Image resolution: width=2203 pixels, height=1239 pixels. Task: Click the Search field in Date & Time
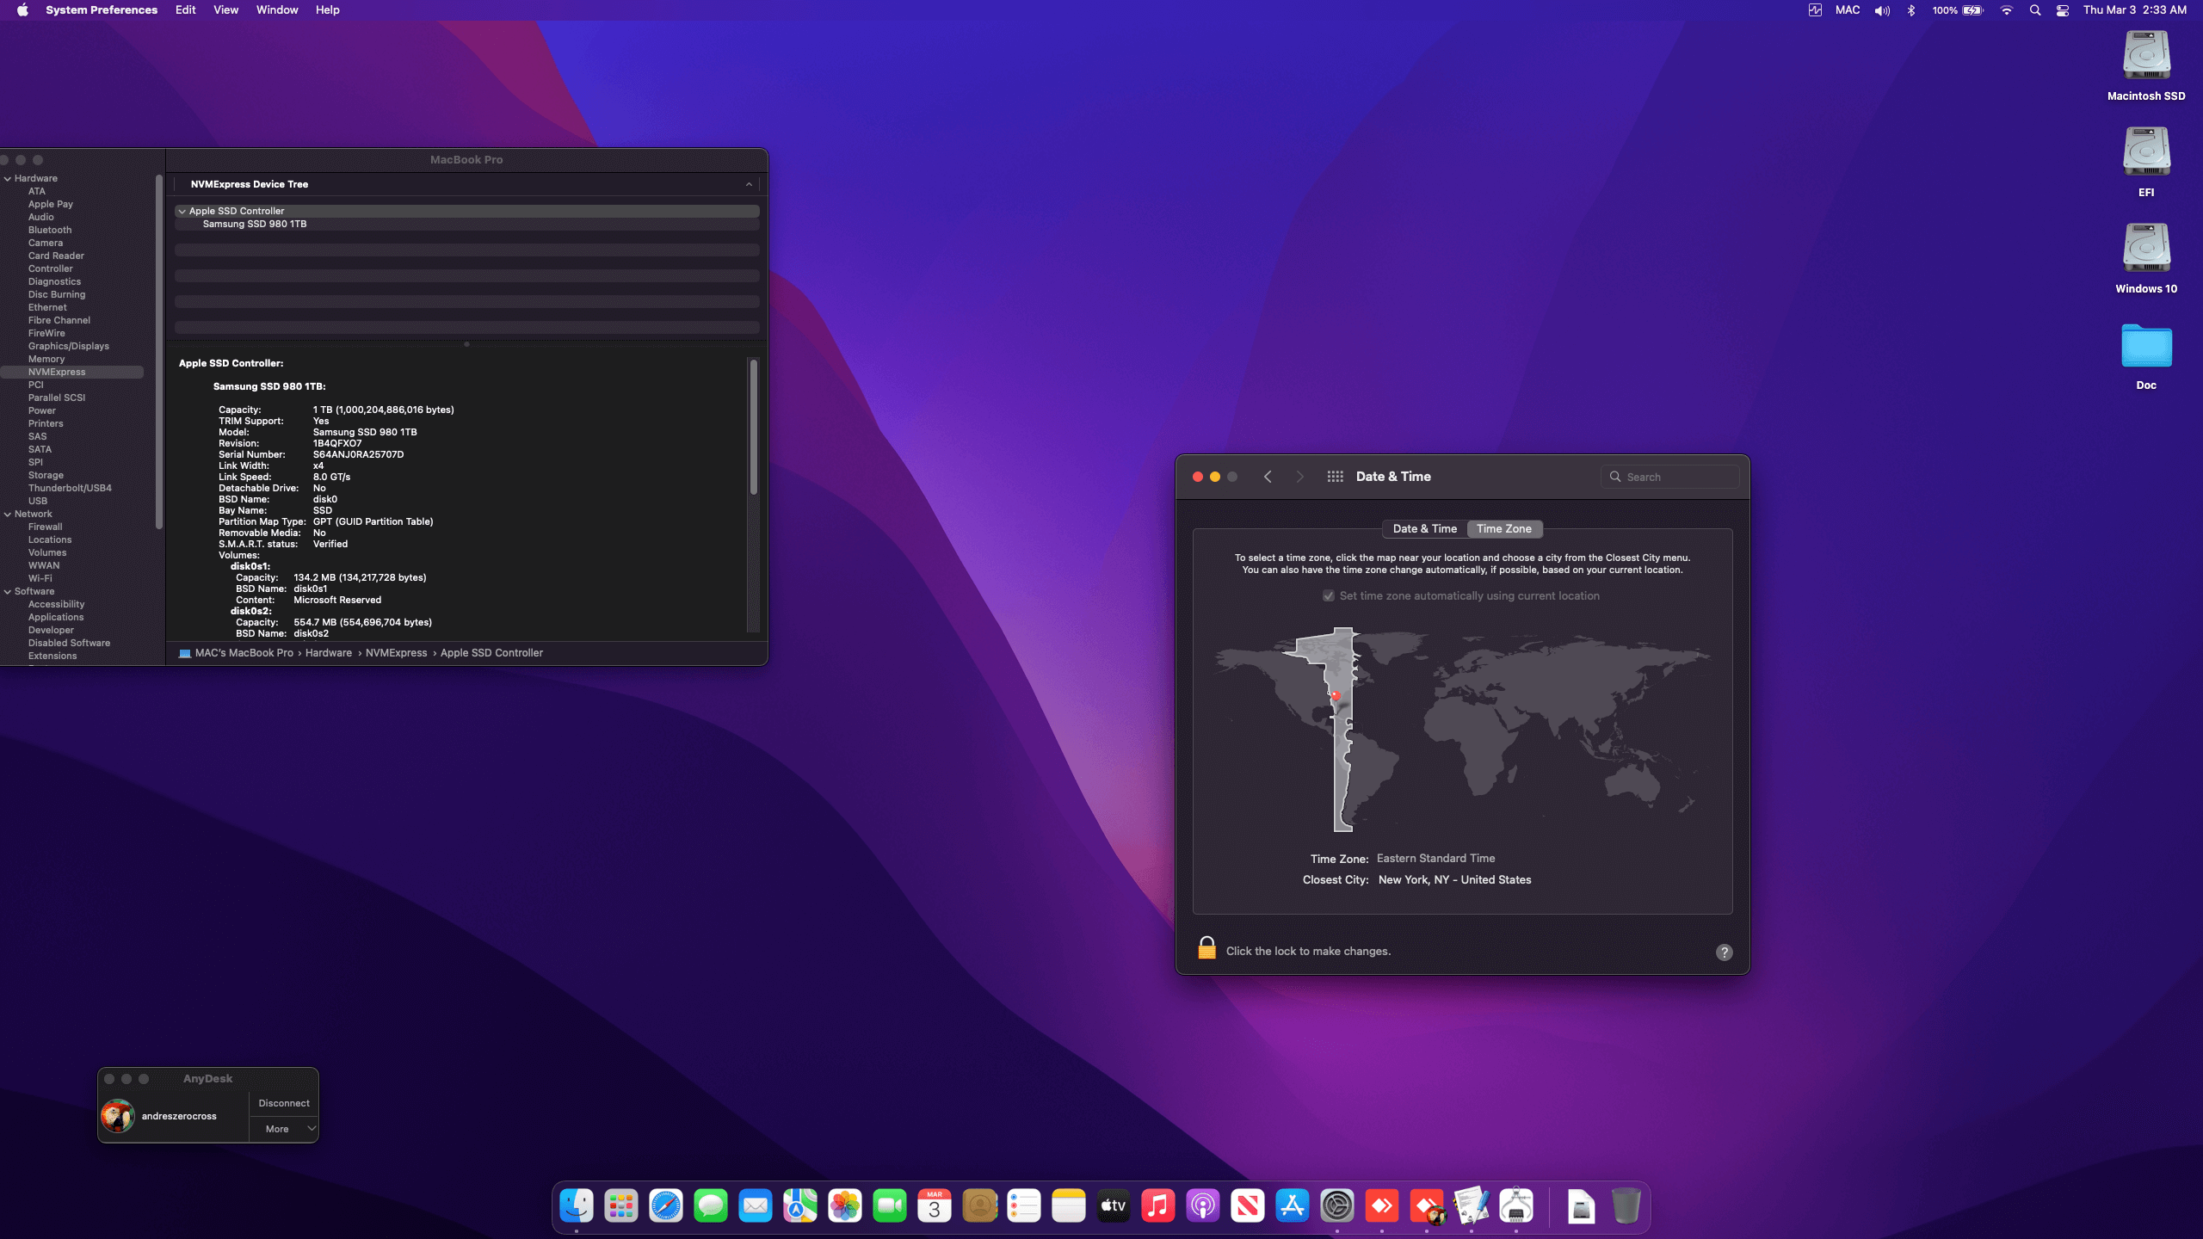[1669, 477]
